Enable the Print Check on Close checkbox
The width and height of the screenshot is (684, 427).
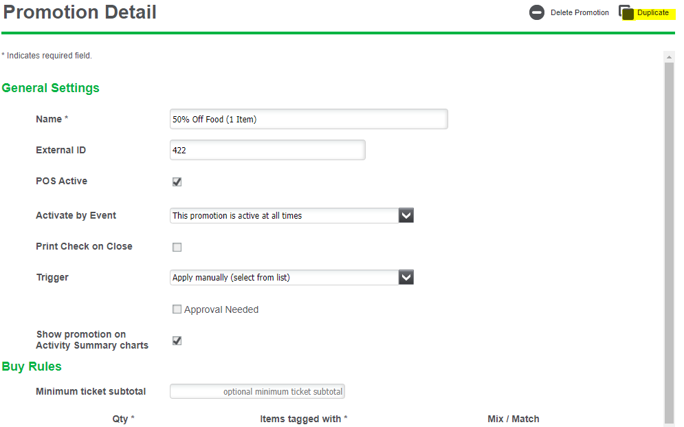[177, 247]
